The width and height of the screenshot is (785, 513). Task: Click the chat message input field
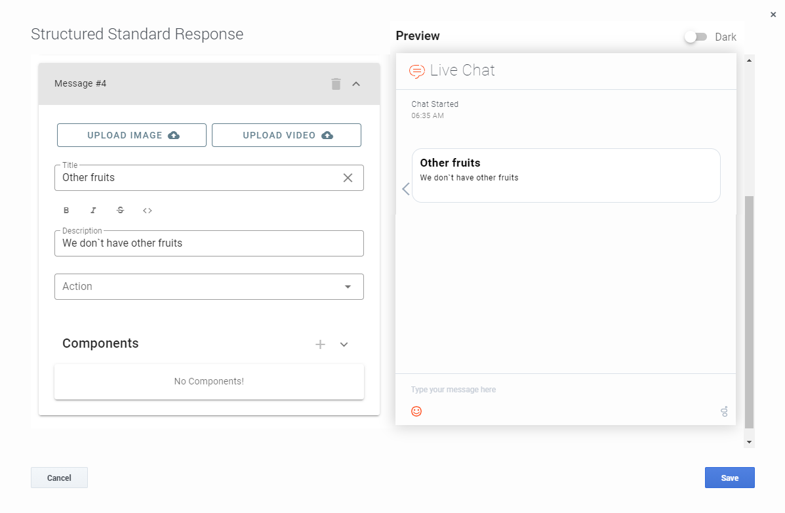tap(557, 390)
